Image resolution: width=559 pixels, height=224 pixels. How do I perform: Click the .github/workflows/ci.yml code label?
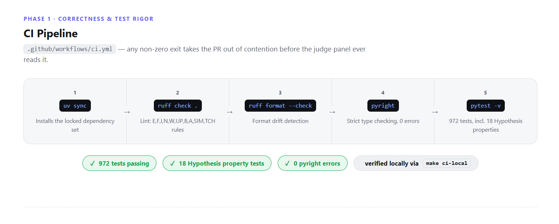click(70, 49)
